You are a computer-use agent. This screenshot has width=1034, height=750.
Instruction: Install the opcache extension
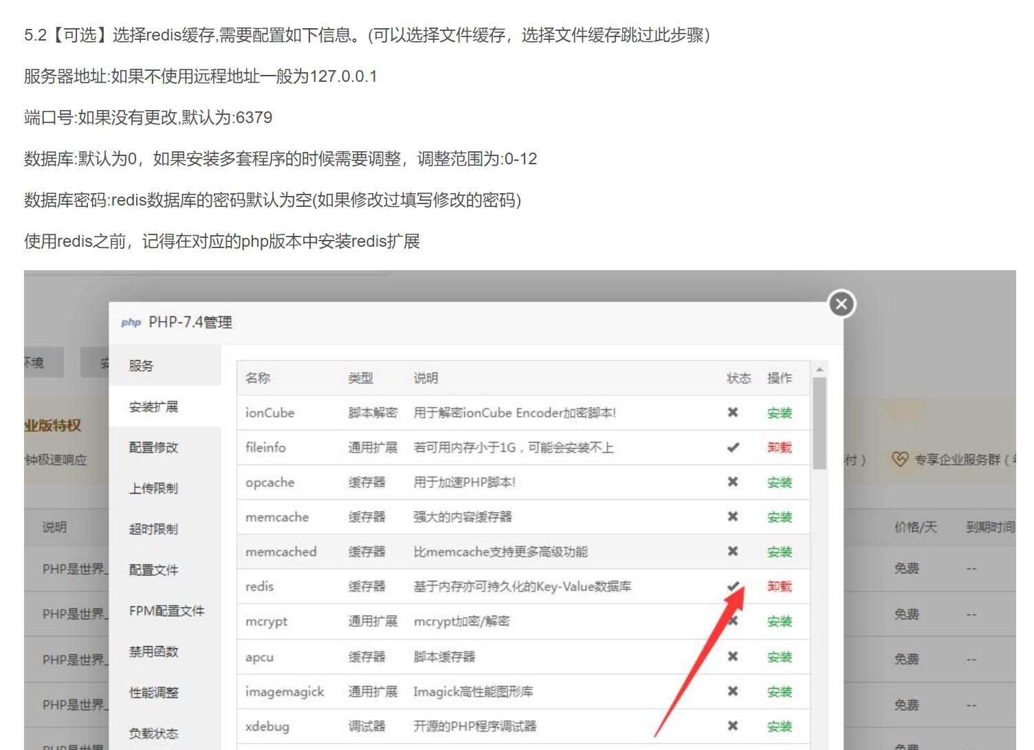(x=780, y=482)
